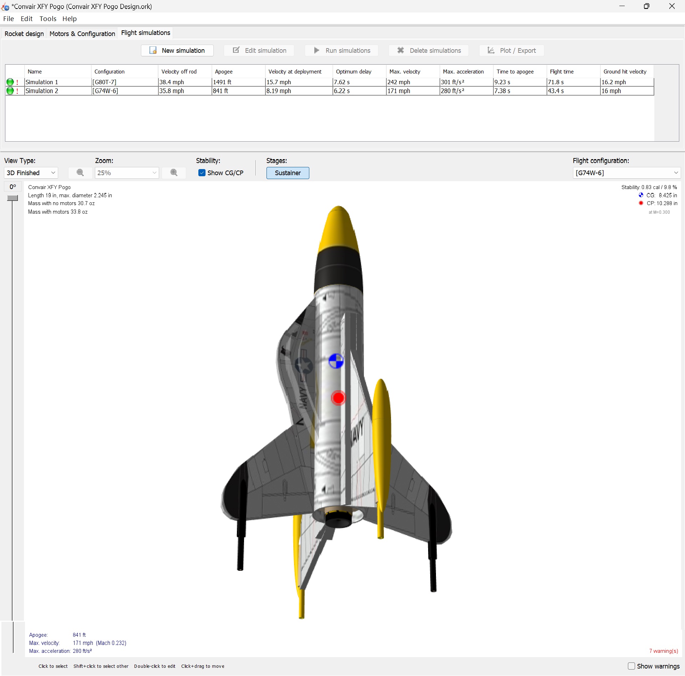Click the New simulation button

tap(177, 50)
